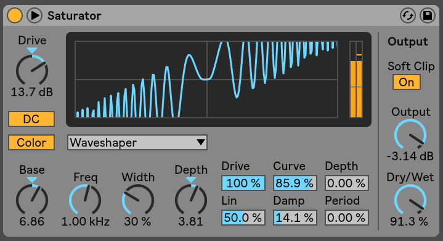Select the Lin 50.0 % field
Screen dimensions: 443x241
[243, 218]
